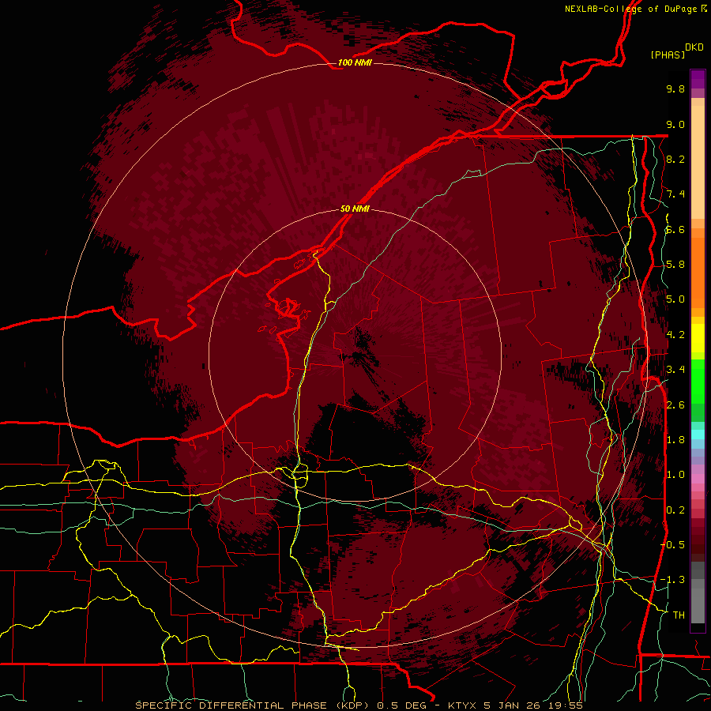Click the 8.2 value on color scale

point(675,159)
